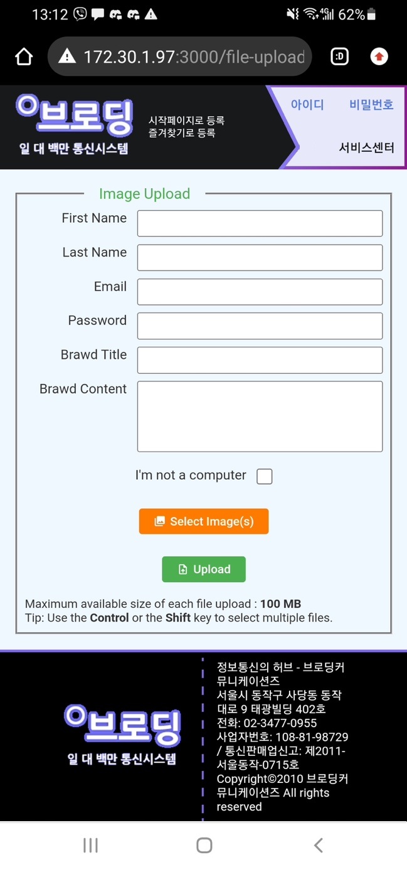Tap the browser home icon
407x872 pixels.
point(24,57)
